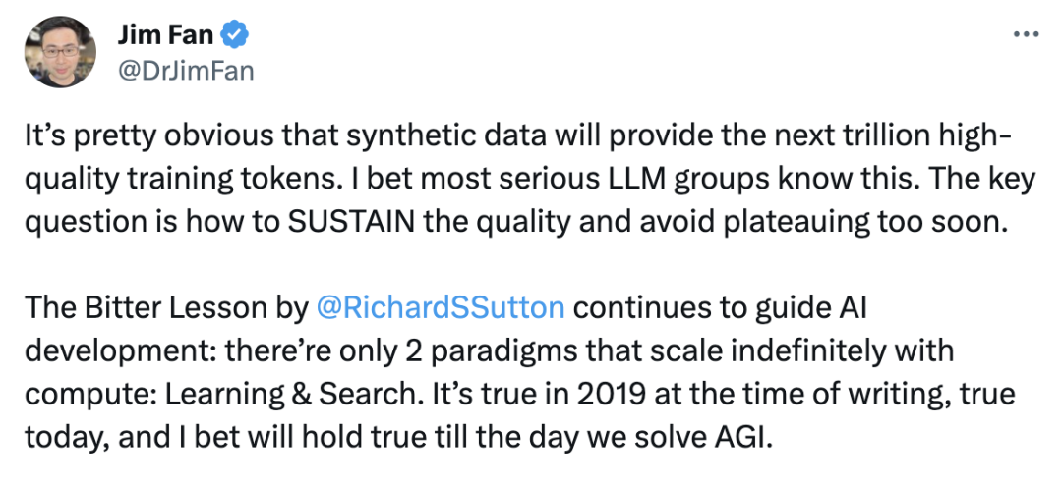Click the first paragraph about synthetic data
1062x485 pixels.
530,180
